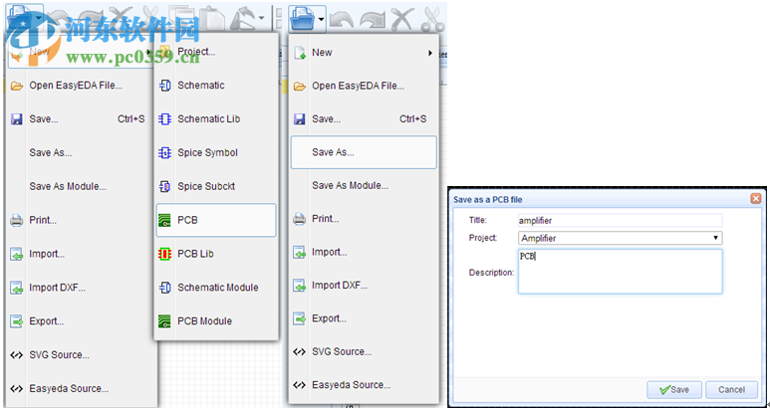Click Save... in the left menu
Screen dimensions: 770x410
[81, 119]
